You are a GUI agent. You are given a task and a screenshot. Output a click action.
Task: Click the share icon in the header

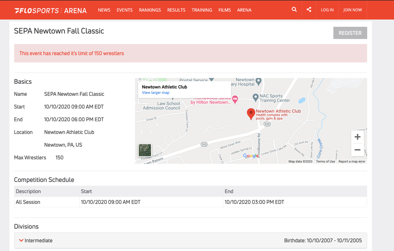(309, 10)
